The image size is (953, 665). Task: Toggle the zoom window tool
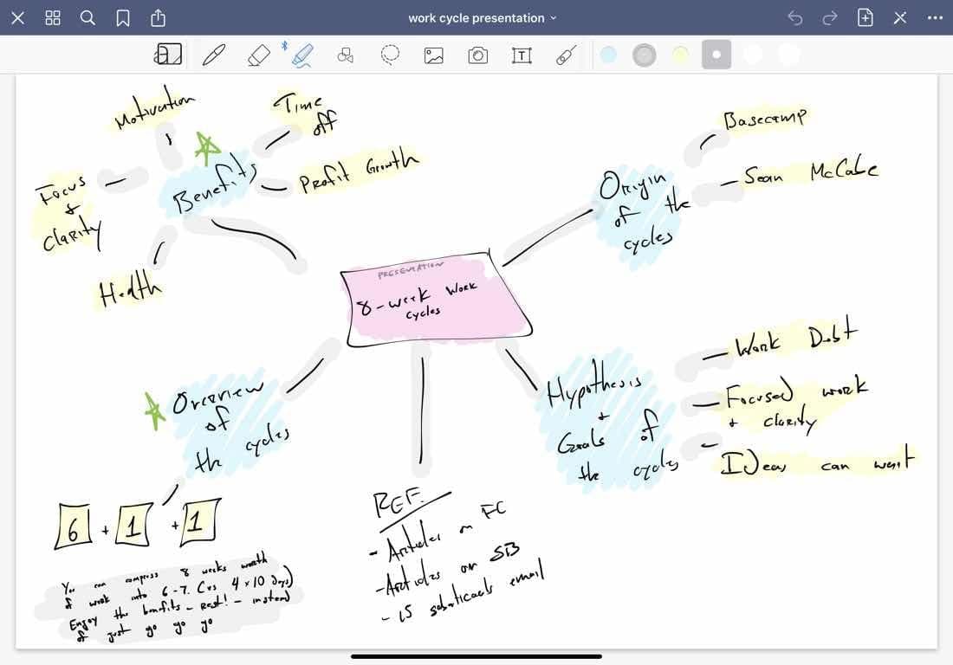(x=169, y=55)
